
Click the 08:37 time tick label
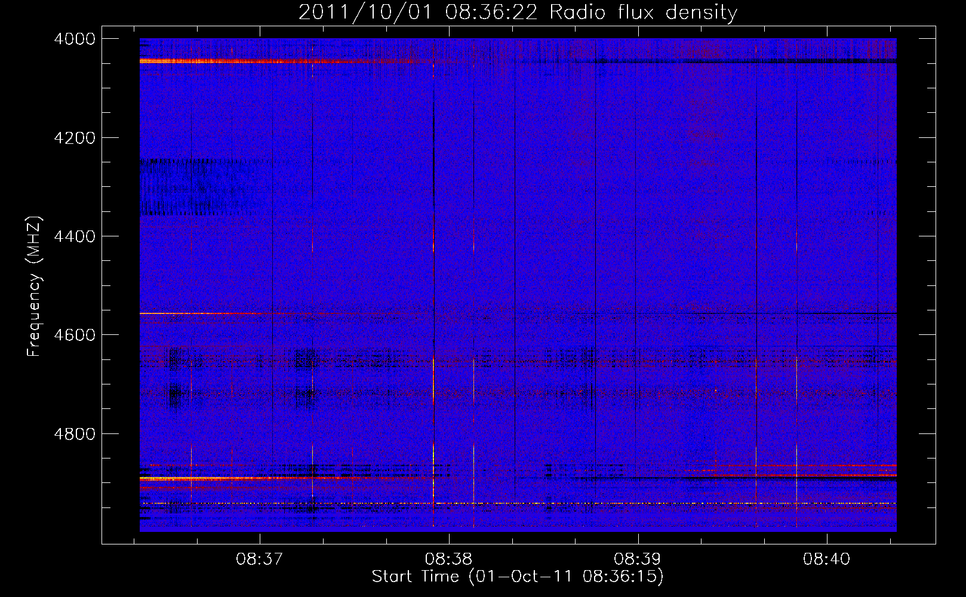point(259,559)
